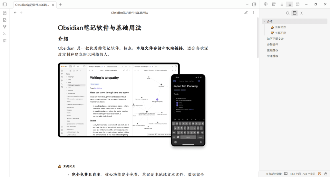
Task: Select the Obsidian笔记软件与基础用法 tab
Action: click(32, 5)
